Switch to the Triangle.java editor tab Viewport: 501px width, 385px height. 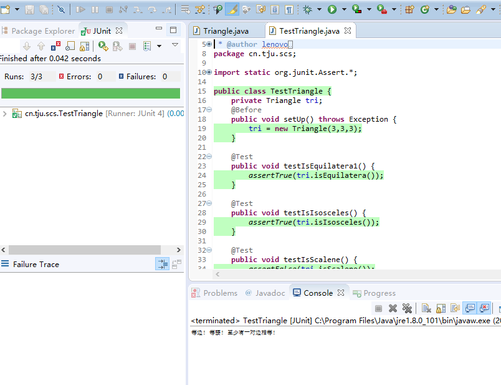[x=225, y=31]
